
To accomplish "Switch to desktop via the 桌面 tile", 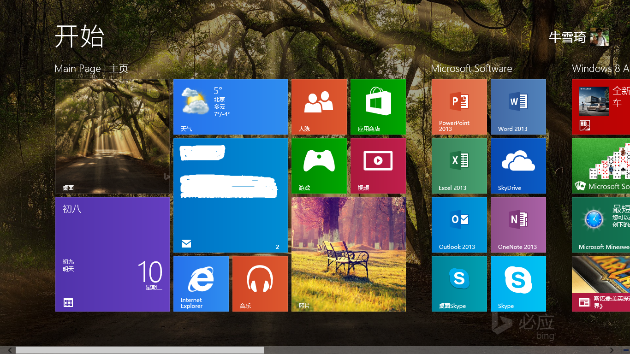I will pyautogui.click(x=112, y=136).
